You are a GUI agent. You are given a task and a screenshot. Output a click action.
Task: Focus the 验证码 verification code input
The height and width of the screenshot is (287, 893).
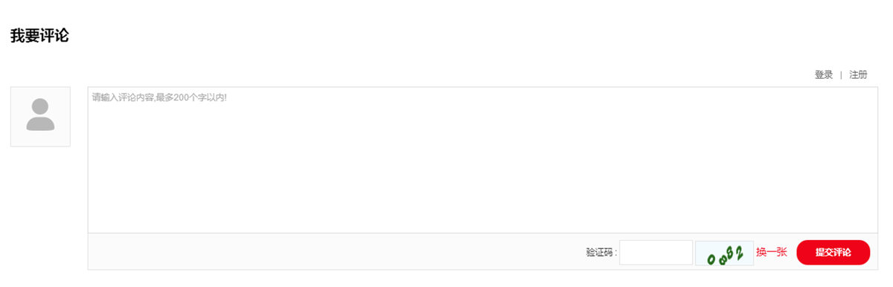[x=656, y=252]
